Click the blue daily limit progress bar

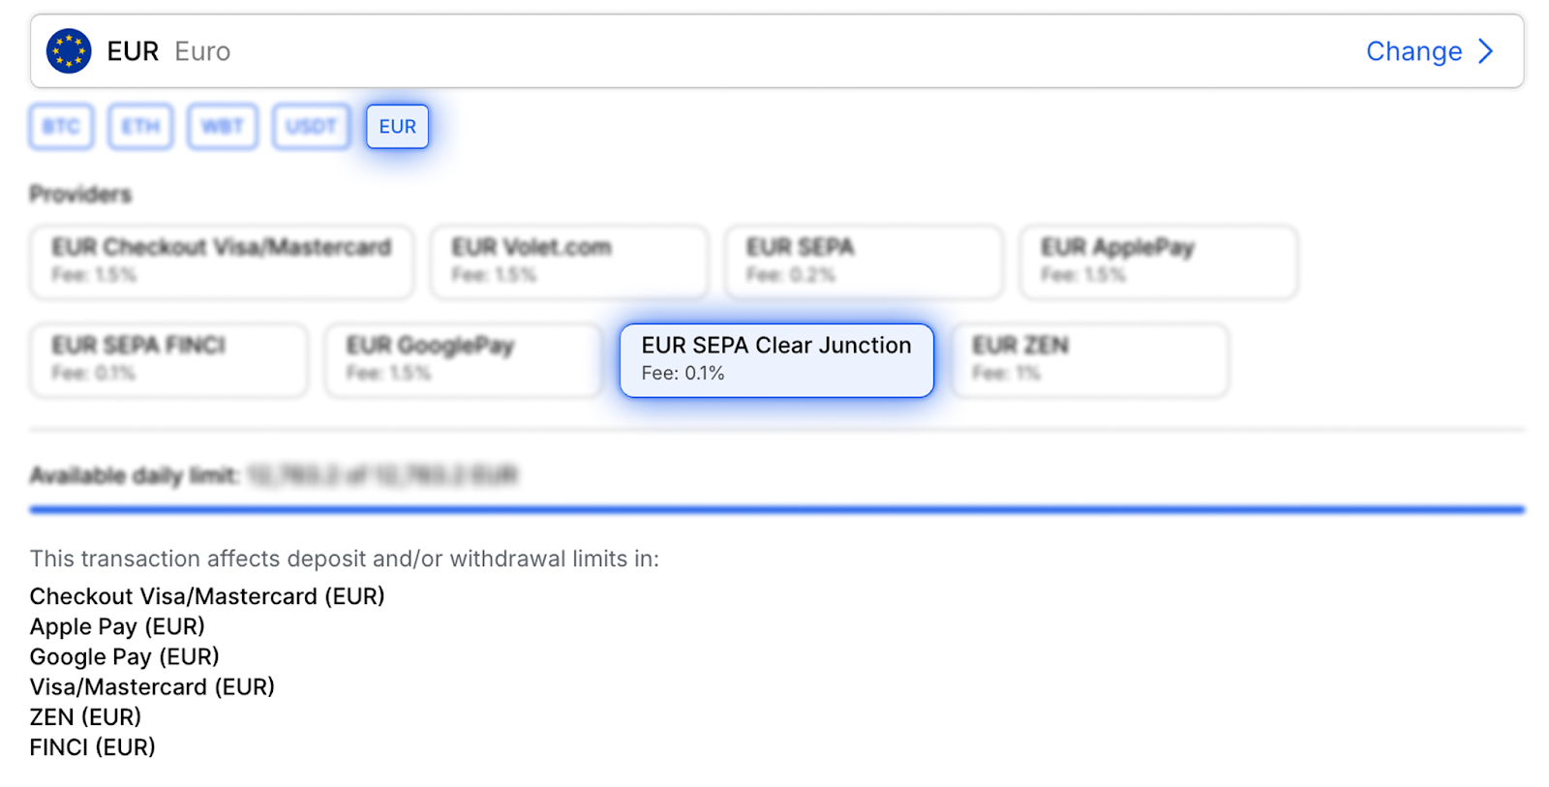click(776, 509)
